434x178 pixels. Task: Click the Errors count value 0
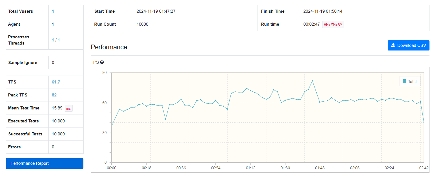pos(53,147)
